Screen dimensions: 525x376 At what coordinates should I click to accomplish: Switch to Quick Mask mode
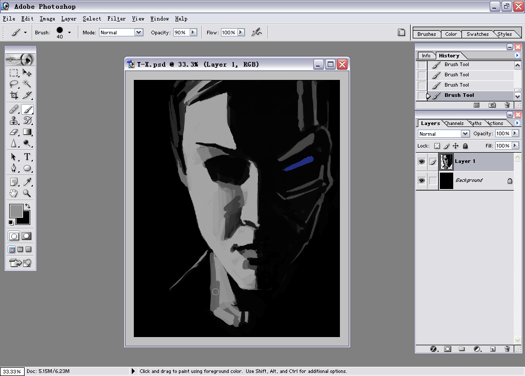[27, 236]
